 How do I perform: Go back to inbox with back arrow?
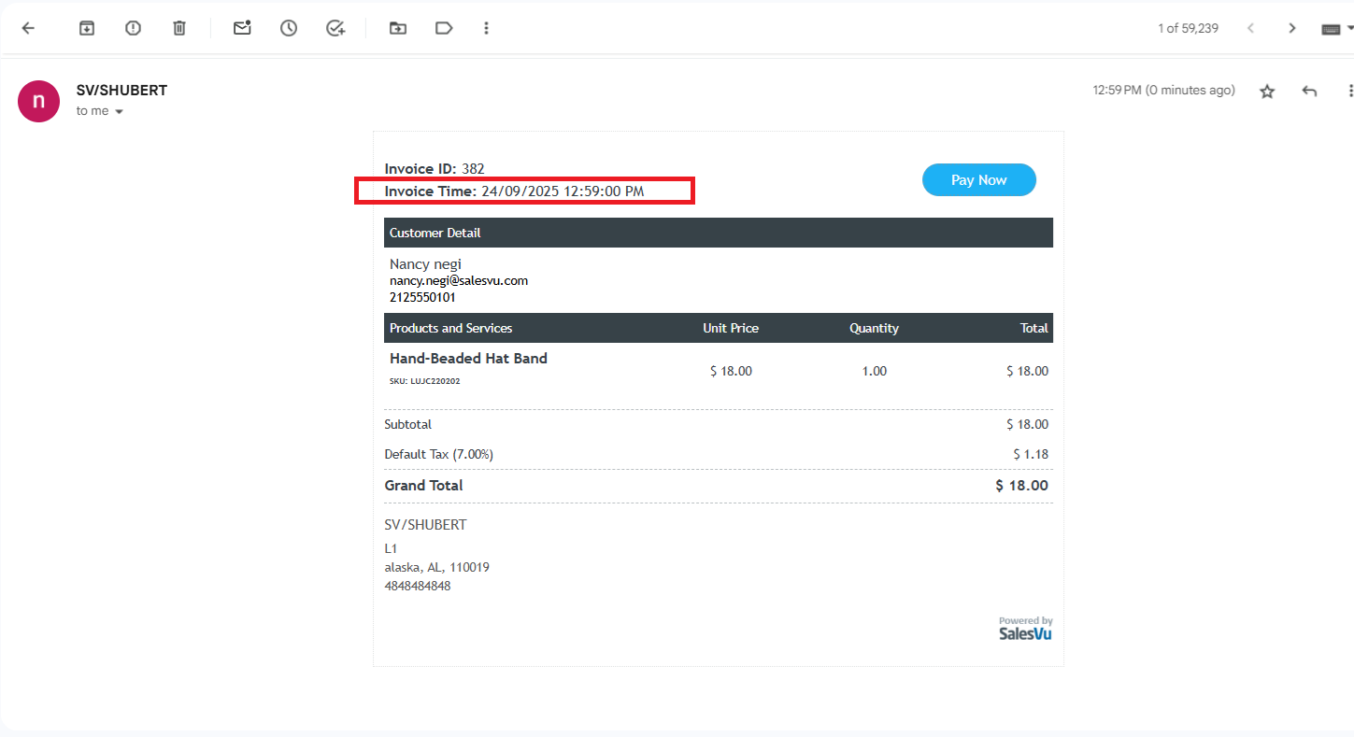(28, 28)
